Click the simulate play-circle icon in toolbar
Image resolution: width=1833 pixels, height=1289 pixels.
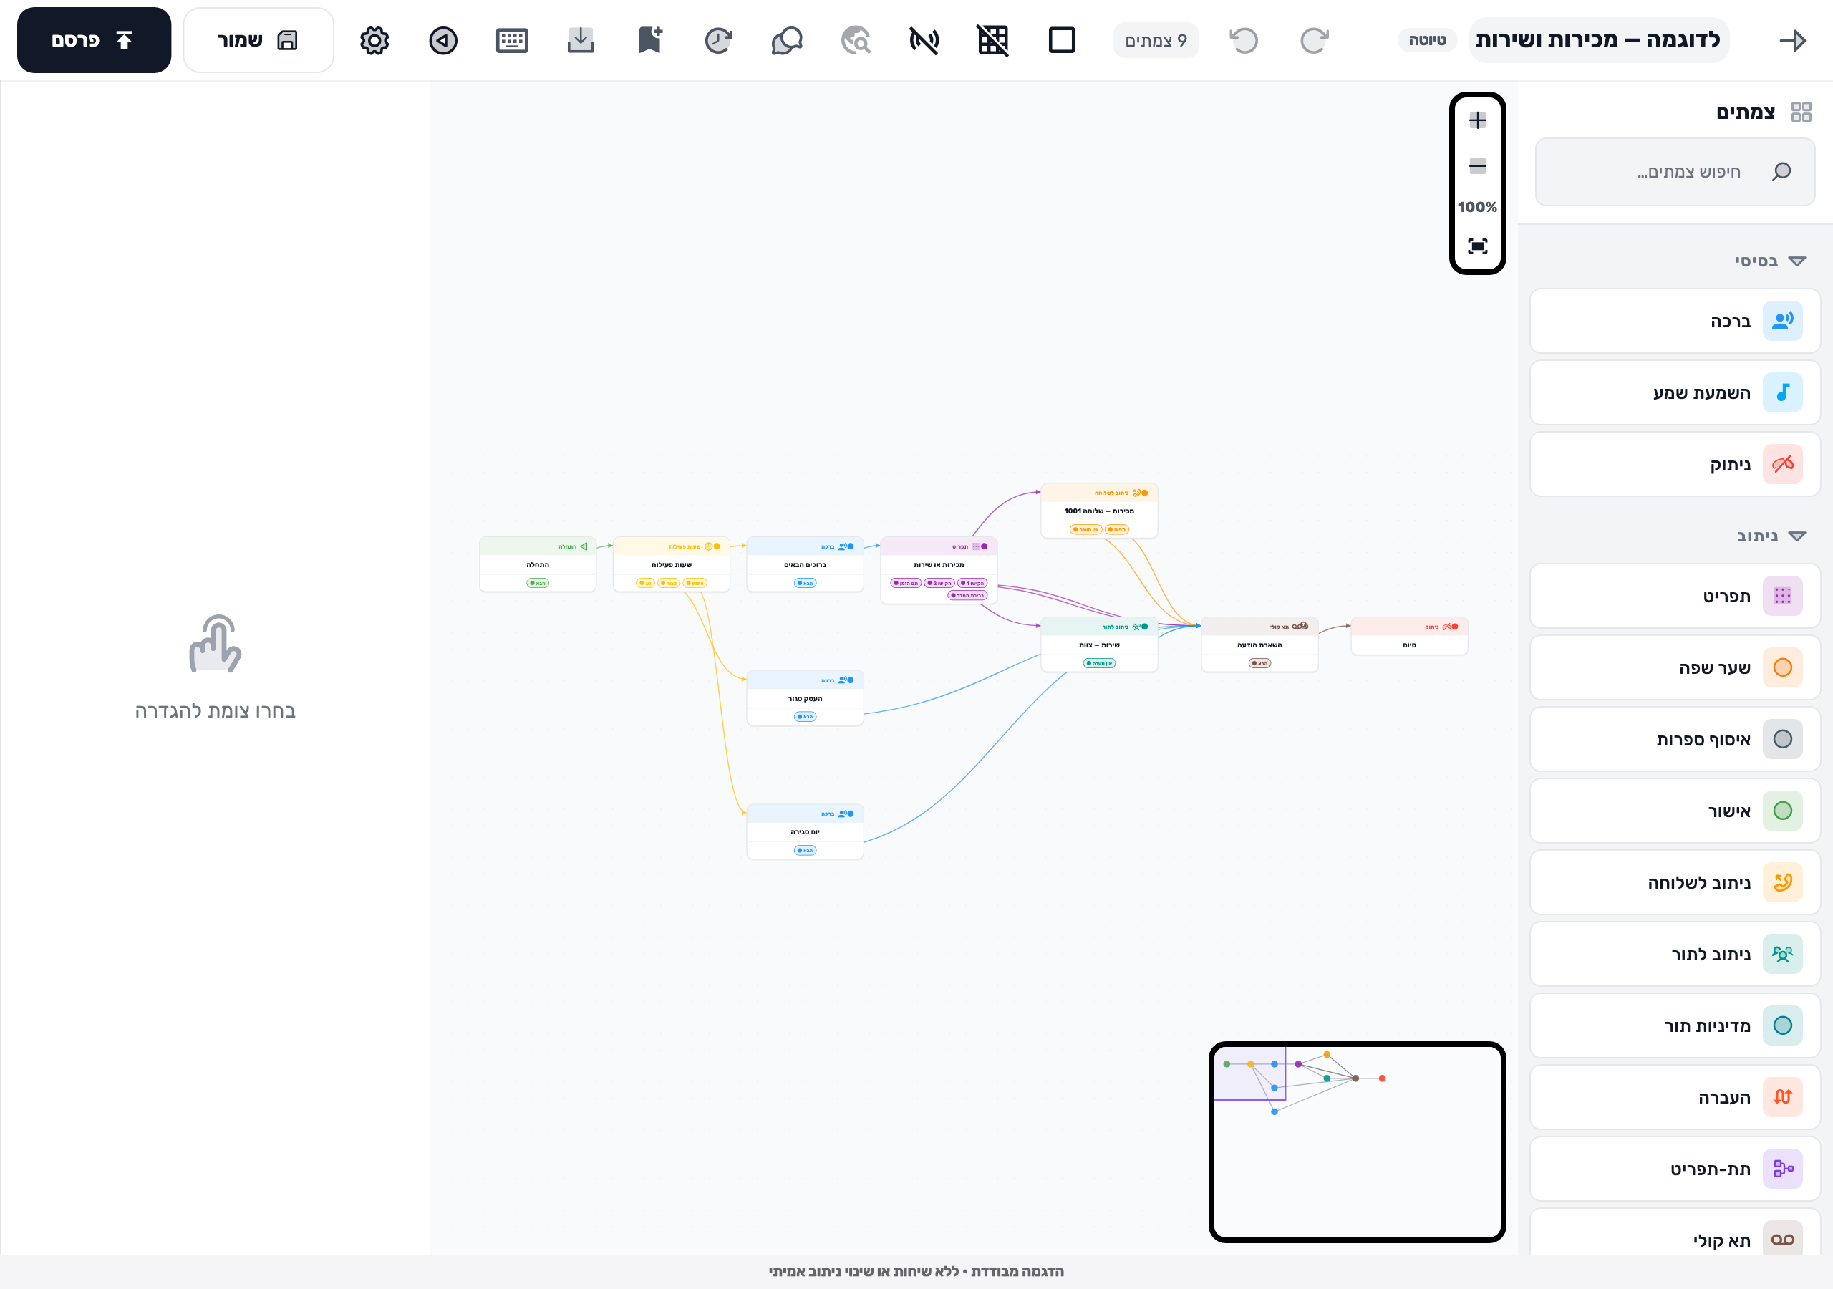(x=443, y=41)
